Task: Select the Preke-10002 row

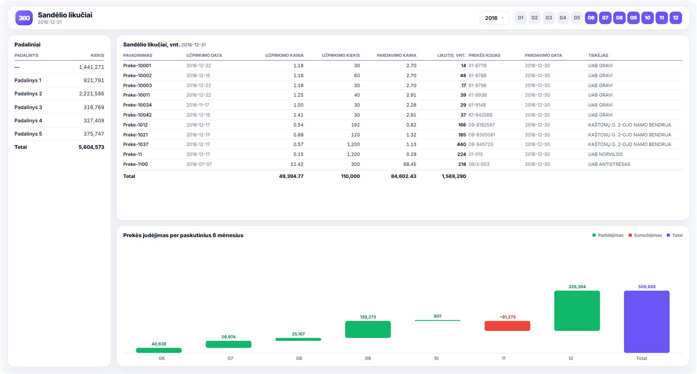Action: click(x=403, y=75)
